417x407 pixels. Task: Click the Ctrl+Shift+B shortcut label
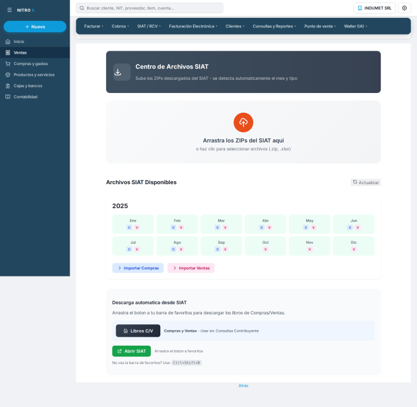tap(186, 362)
